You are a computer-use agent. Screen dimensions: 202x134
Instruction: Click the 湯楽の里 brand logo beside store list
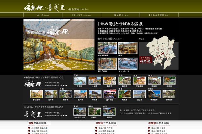pos(33,84)
